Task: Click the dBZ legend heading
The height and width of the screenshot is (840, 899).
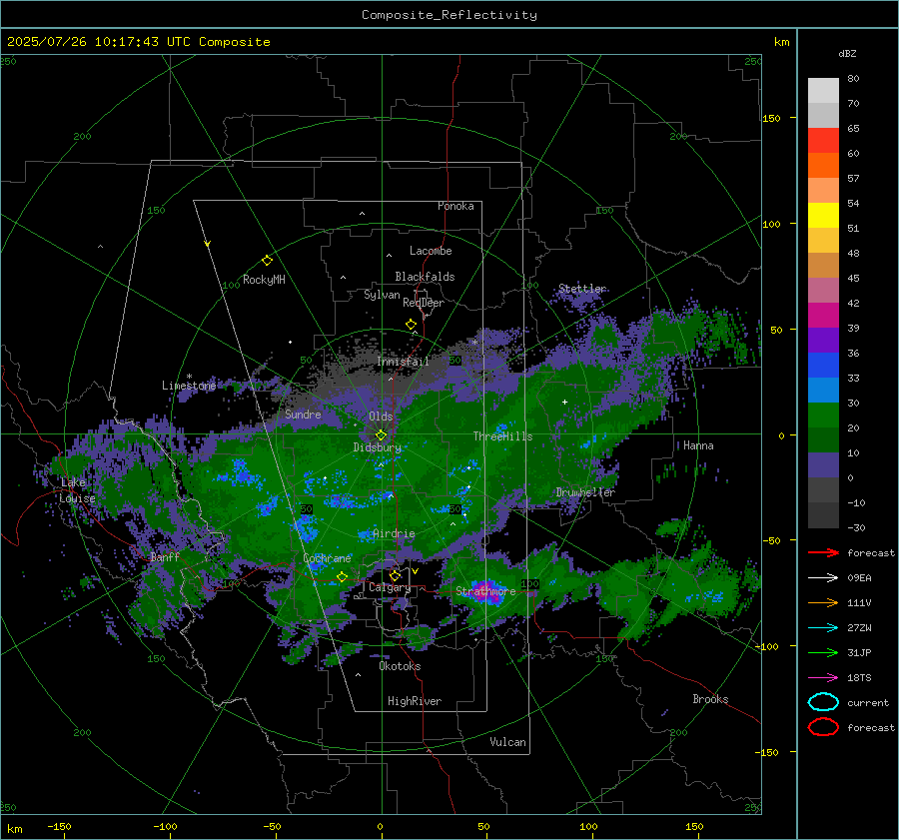Action: [x=847, y=53]
